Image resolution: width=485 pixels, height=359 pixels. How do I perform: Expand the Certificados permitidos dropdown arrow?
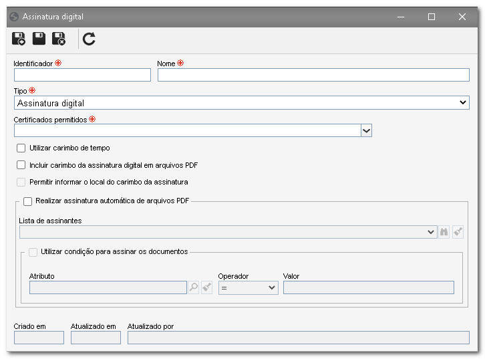[366, 130]
